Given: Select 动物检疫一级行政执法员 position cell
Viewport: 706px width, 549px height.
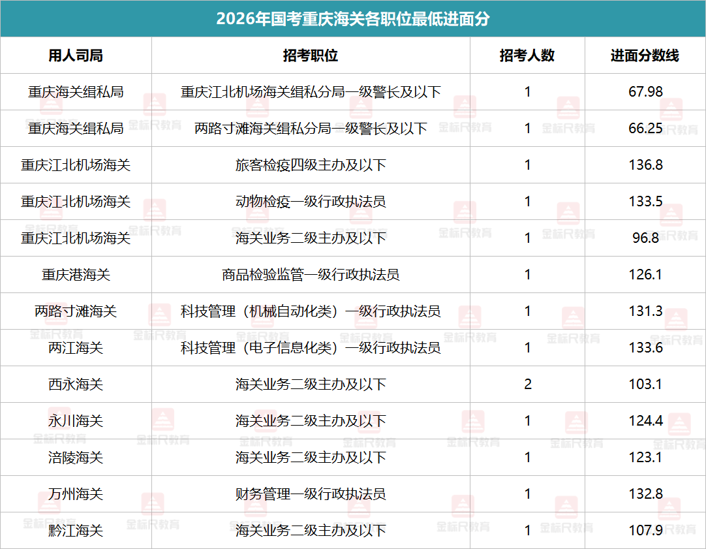Looking at the screenshot, I should pyautogui.click(x=311, y=201).
